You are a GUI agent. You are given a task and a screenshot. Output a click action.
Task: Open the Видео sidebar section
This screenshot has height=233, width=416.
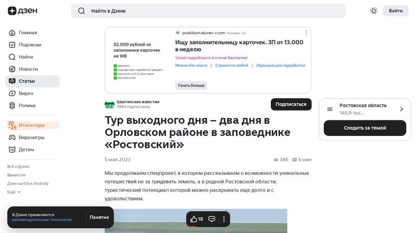coord(25,93)
